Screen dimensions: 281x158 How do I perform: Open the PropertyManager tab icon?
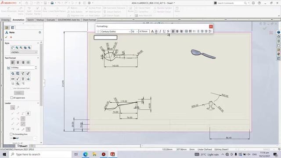tap(13, 28)
